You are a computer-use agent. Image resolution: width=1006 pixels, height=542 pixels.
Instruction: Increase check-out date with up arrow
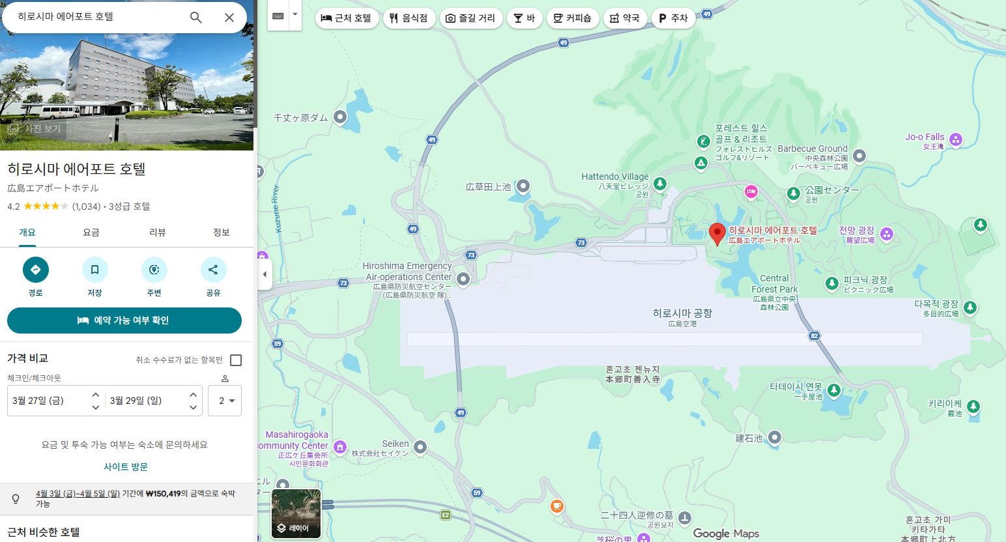coord(193,395)
